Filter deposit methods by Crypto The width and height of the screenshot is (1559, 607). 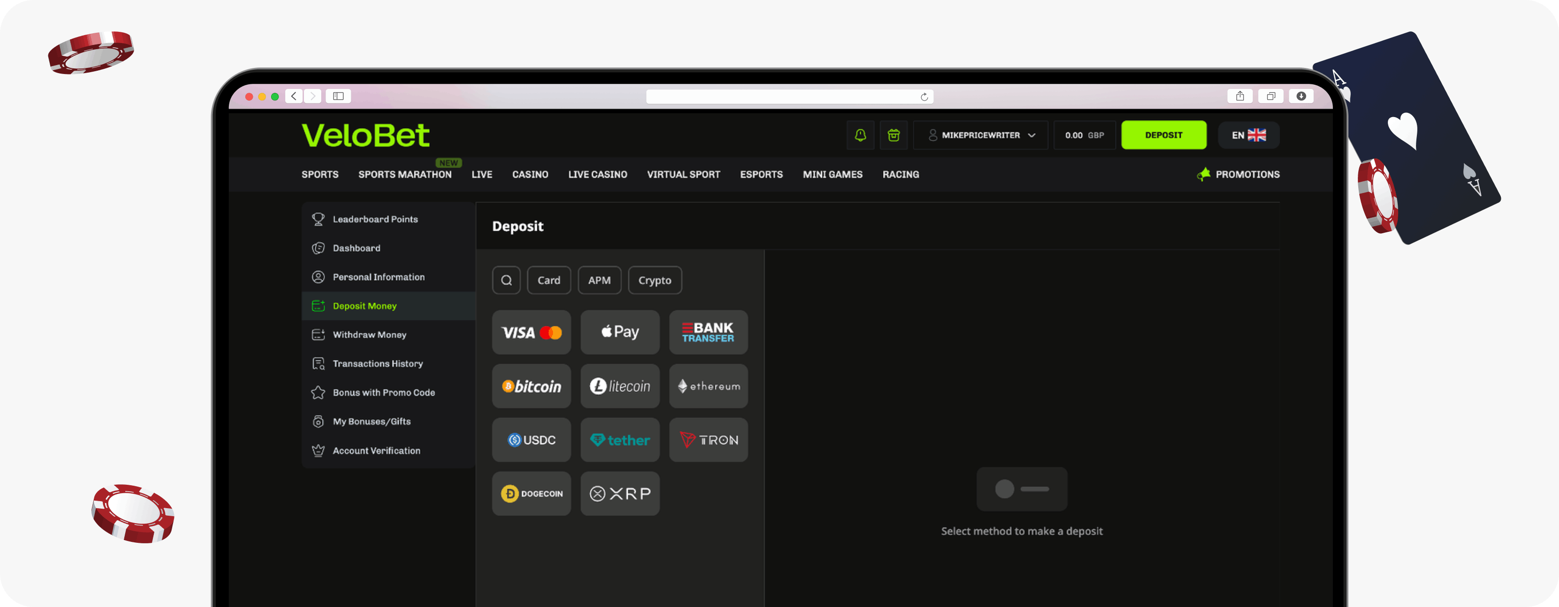655,280
